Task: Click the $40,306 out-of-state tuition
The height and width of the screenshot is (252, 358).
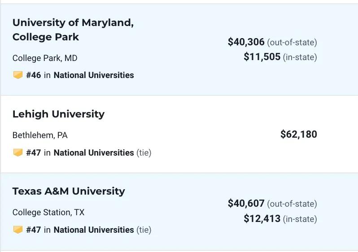Action: click(246, 42)
